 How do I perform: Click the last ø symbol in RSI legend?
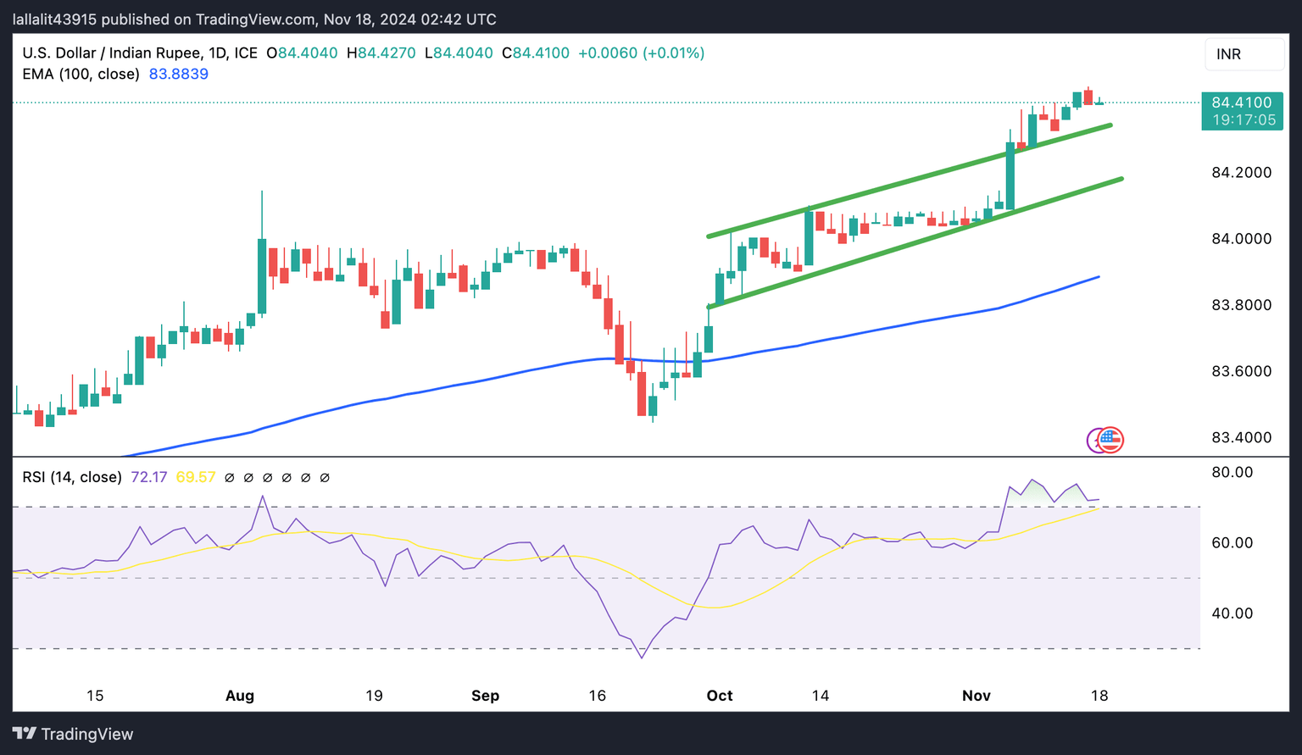tap(325, 478)
